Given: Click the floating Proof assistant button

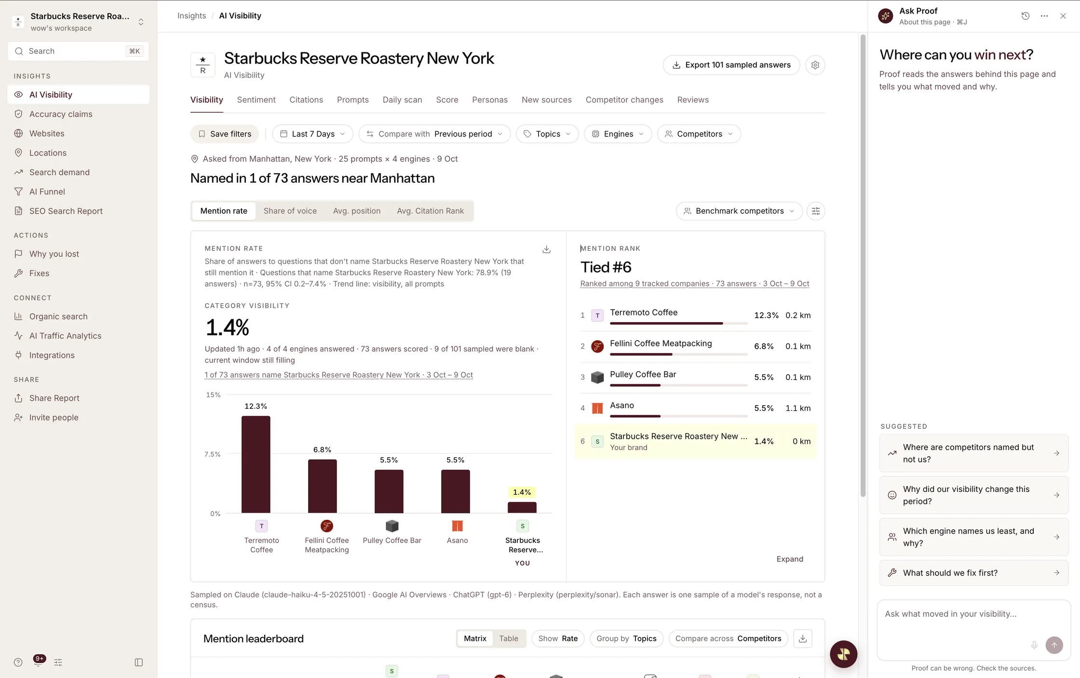Looking at the screenshot, I should pyautogui.click(x=843, y=654).
